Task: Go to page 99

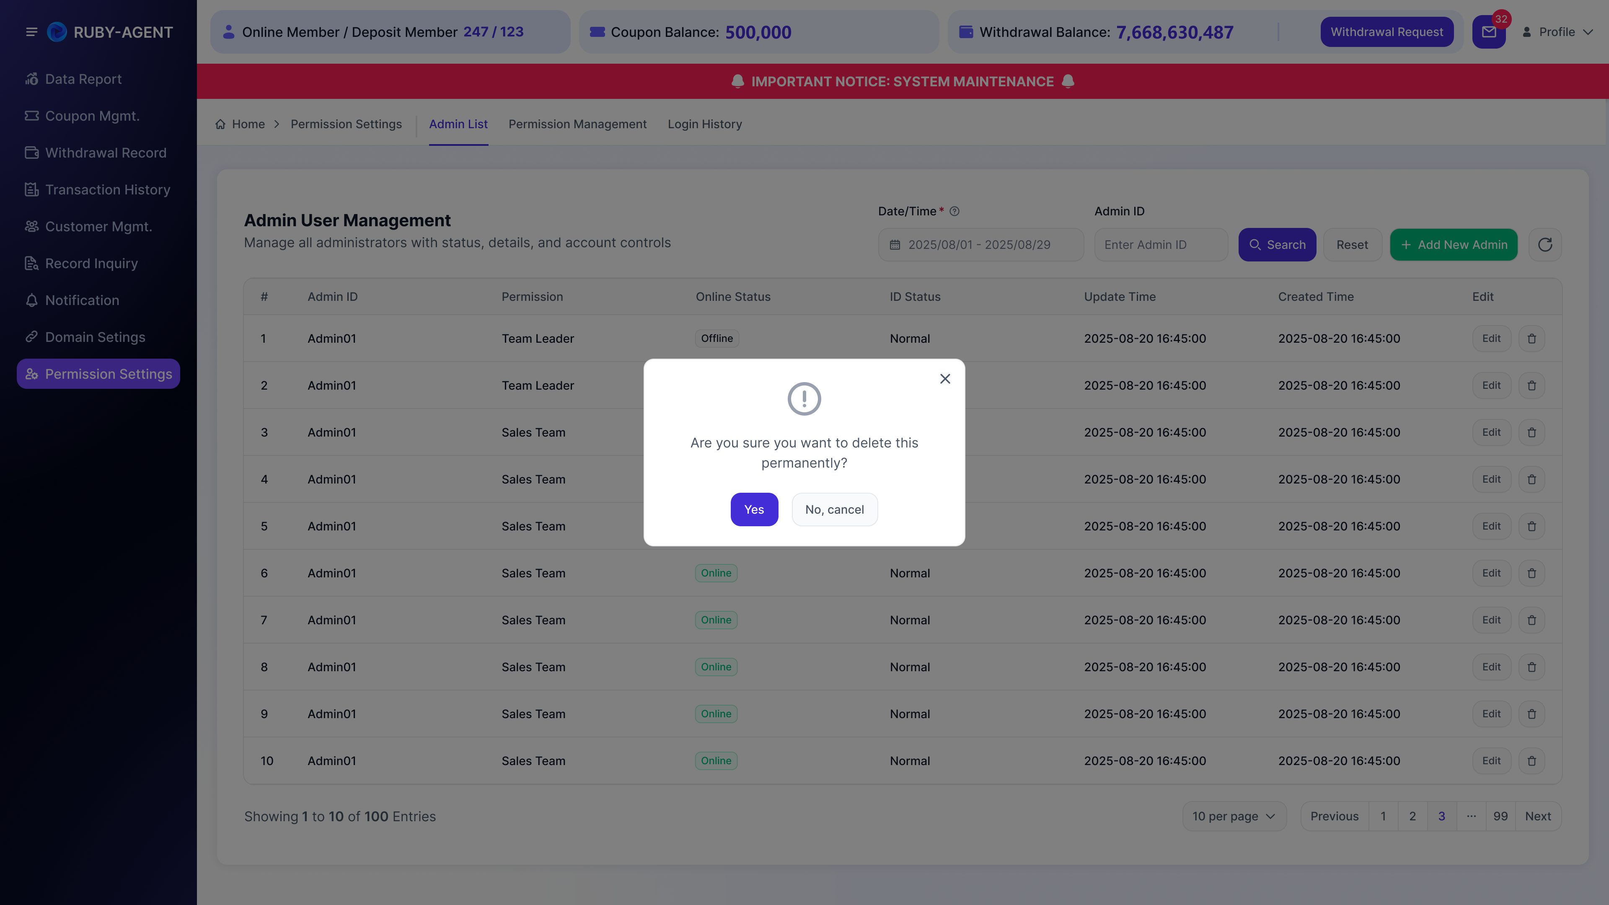Action: [1500, 816]
